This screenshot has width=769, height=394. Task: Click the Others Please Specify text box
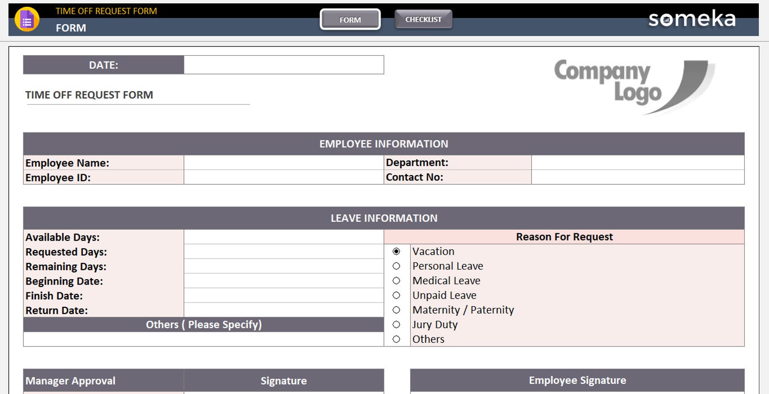tap(203, 339)
